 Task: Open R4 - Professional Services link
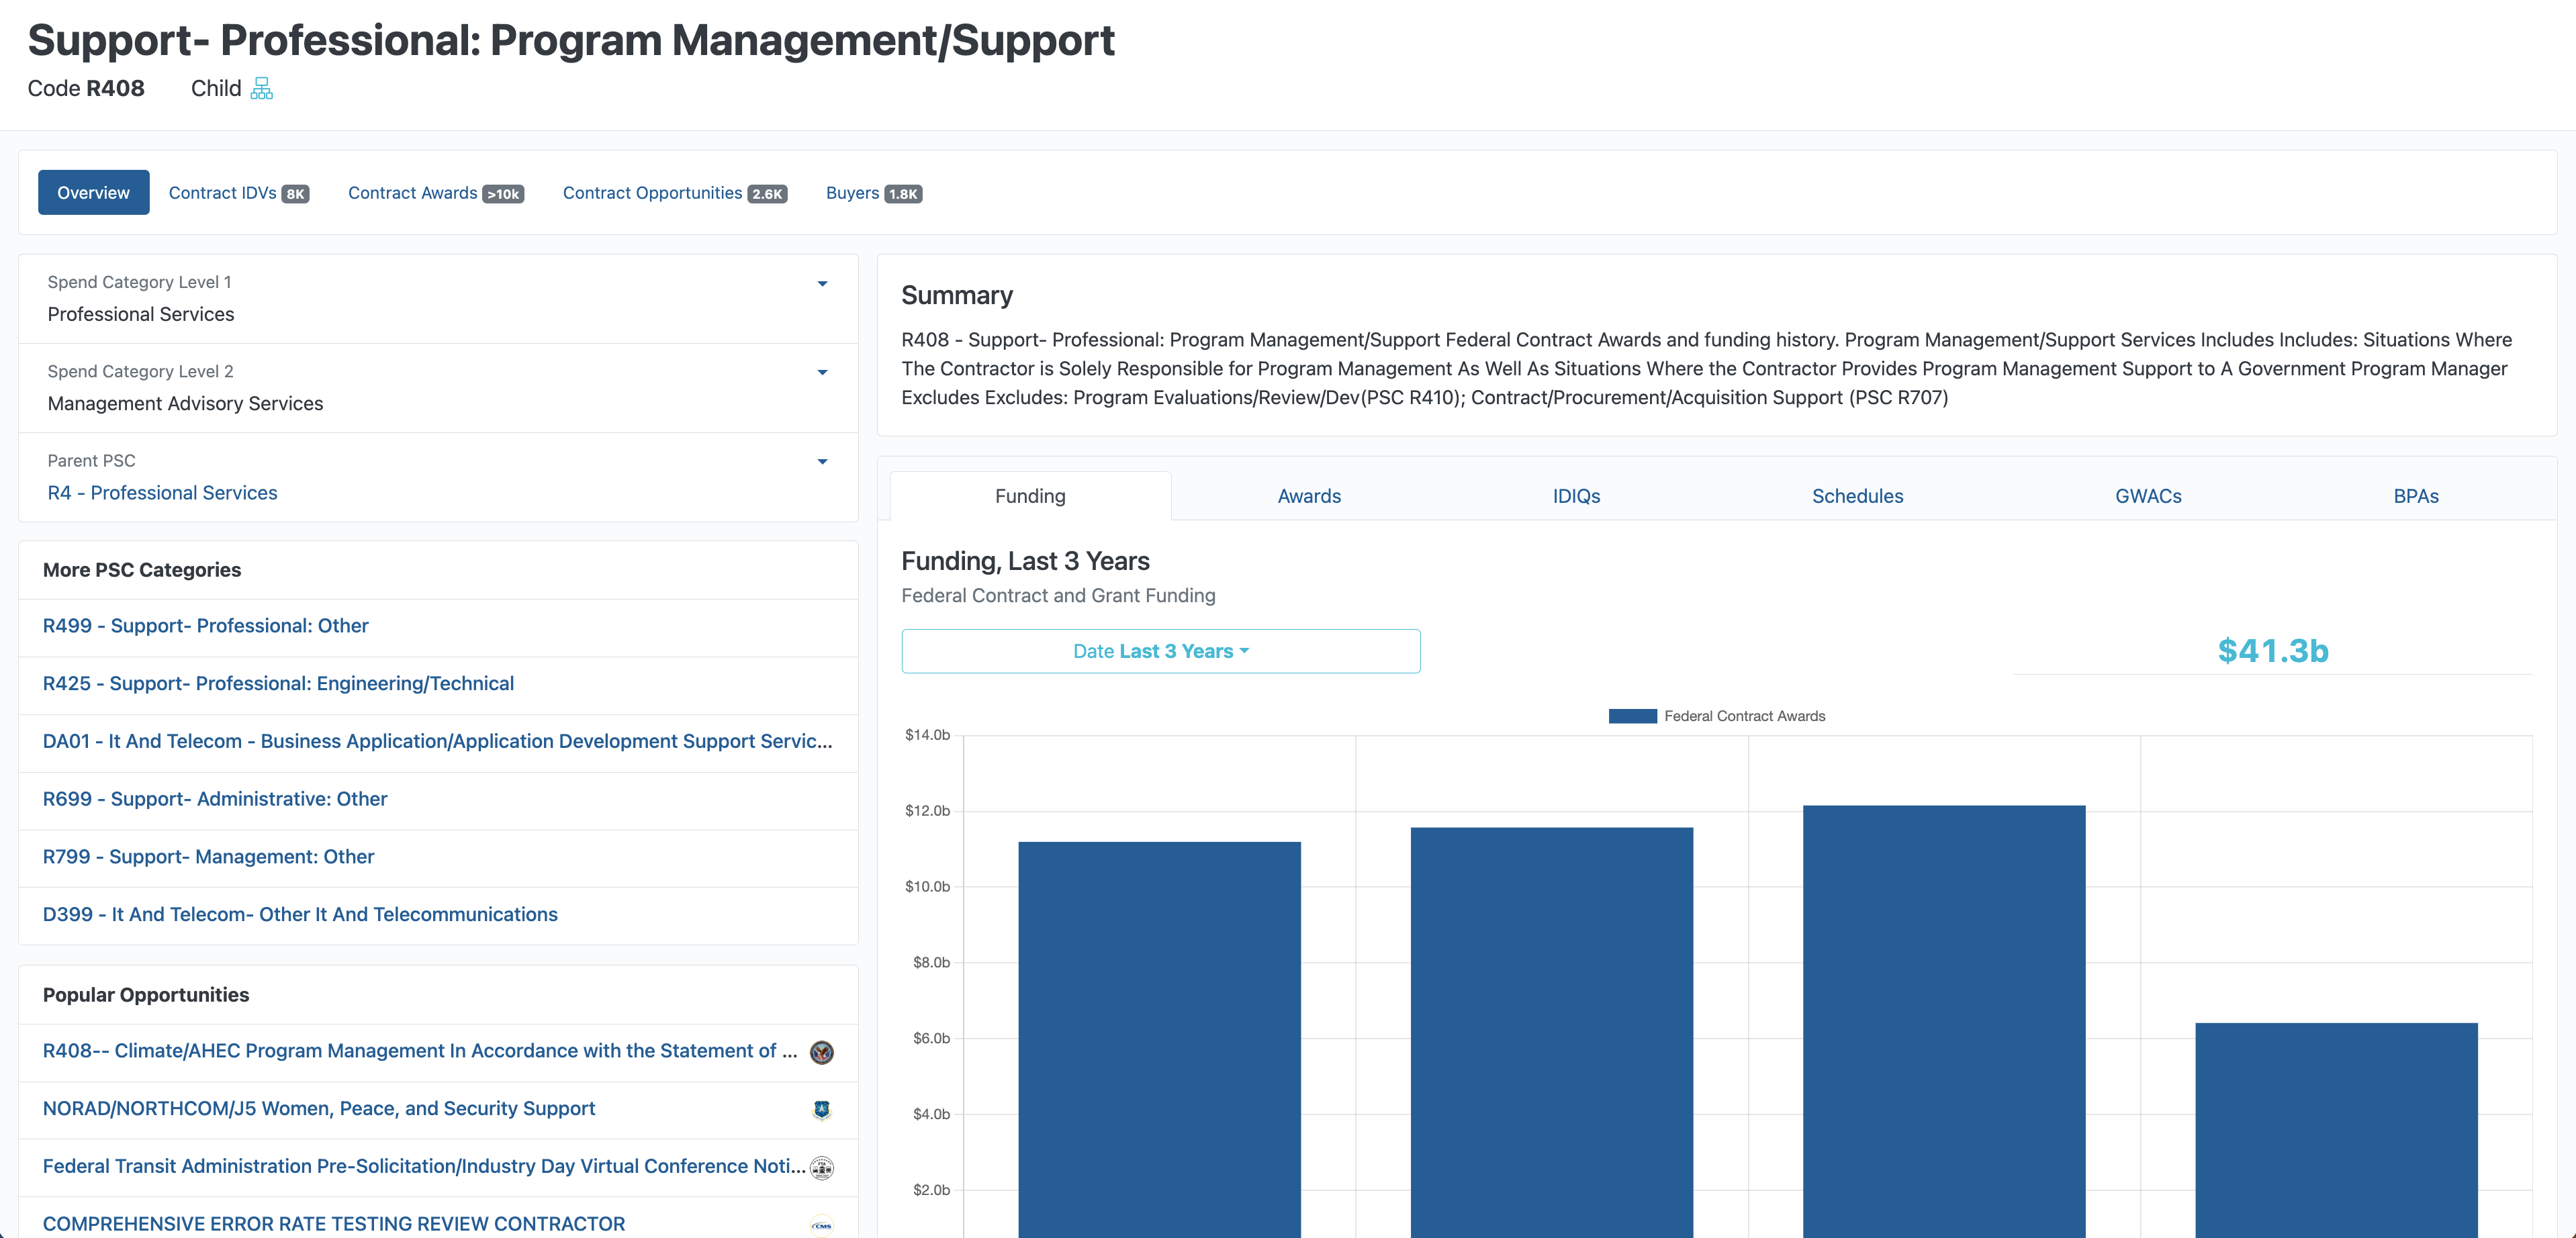pyautogui.click(x=162, y=493)
